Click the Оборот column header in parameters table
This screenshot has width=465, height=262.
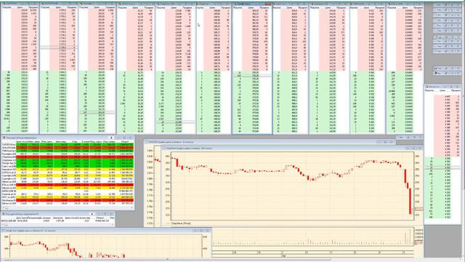pos(125,142)
